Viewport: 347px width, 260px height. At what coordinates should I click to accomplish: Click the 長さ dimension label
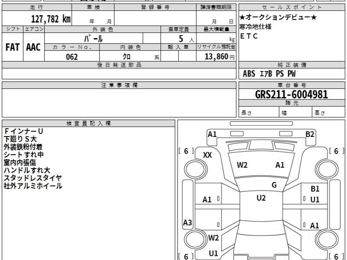(x=246, y=113)
